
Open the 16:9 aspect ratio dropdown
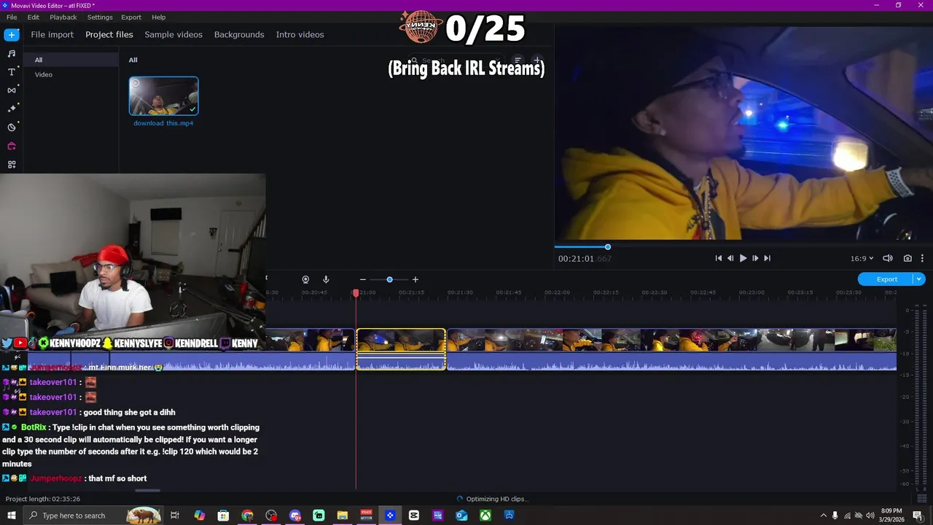(x=862, y=258)
